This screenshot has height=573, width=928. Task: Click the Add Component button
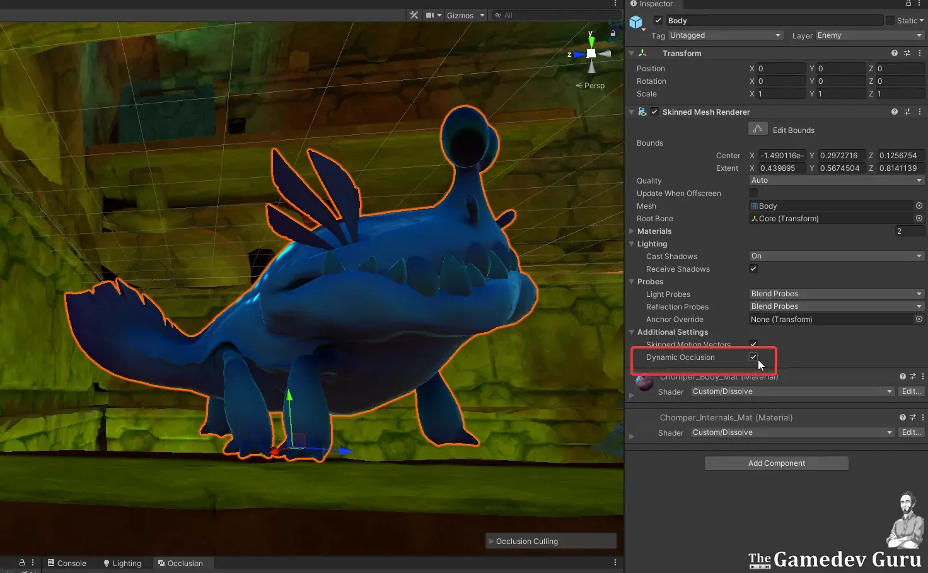tap(776, 463)
